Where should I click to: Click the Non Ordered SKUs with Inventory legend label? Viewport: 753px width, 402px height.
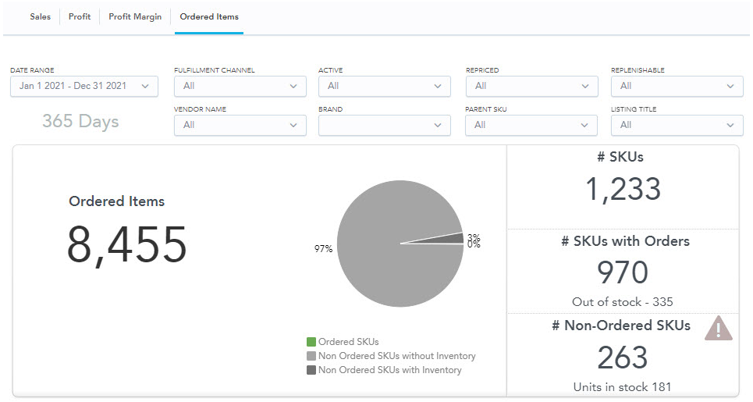pyautogui.click(x=389, y=370)
